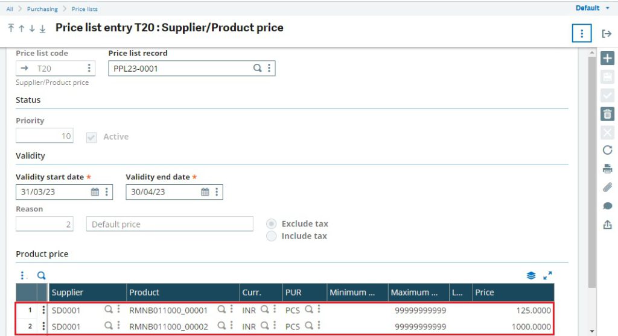Open Product price grid actions menu
Image resolution: width=618 pixels, height=336 pixels.
coord(23,275)
